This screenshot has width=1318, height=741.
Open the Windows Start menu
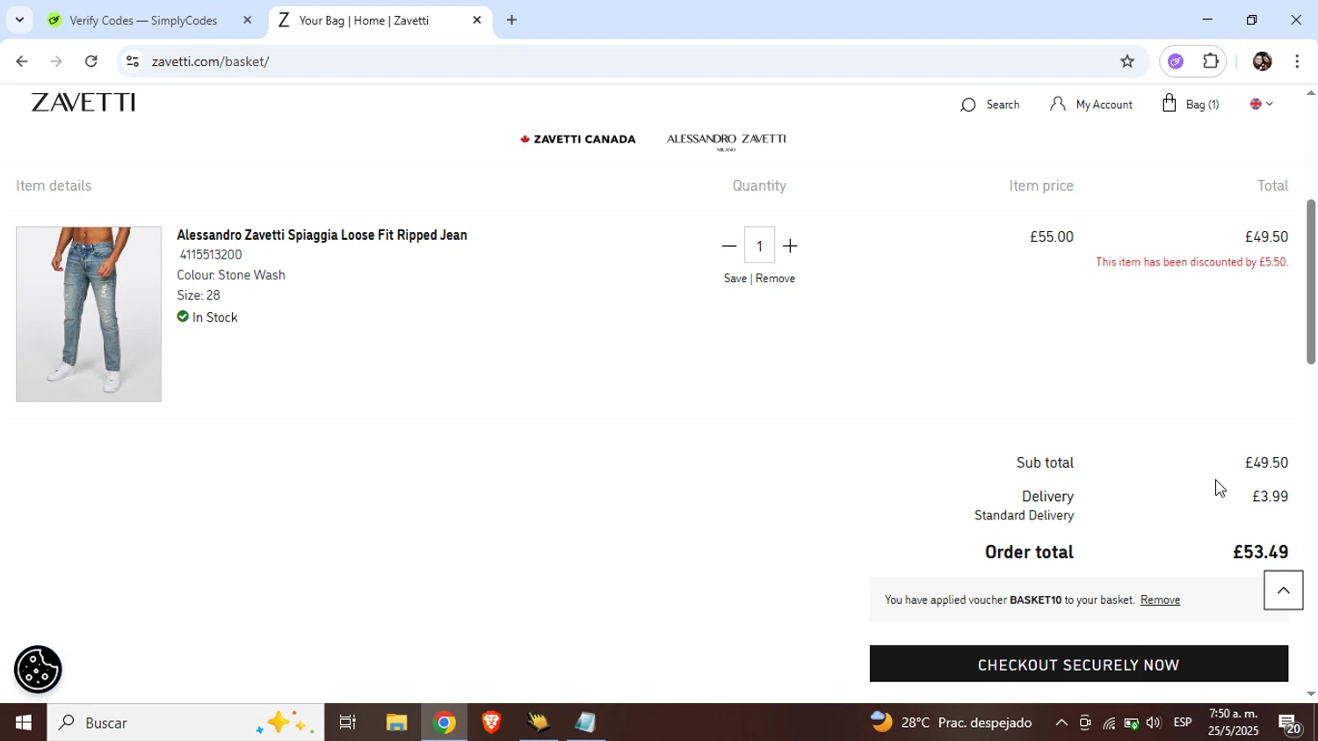tap(23, 723)
